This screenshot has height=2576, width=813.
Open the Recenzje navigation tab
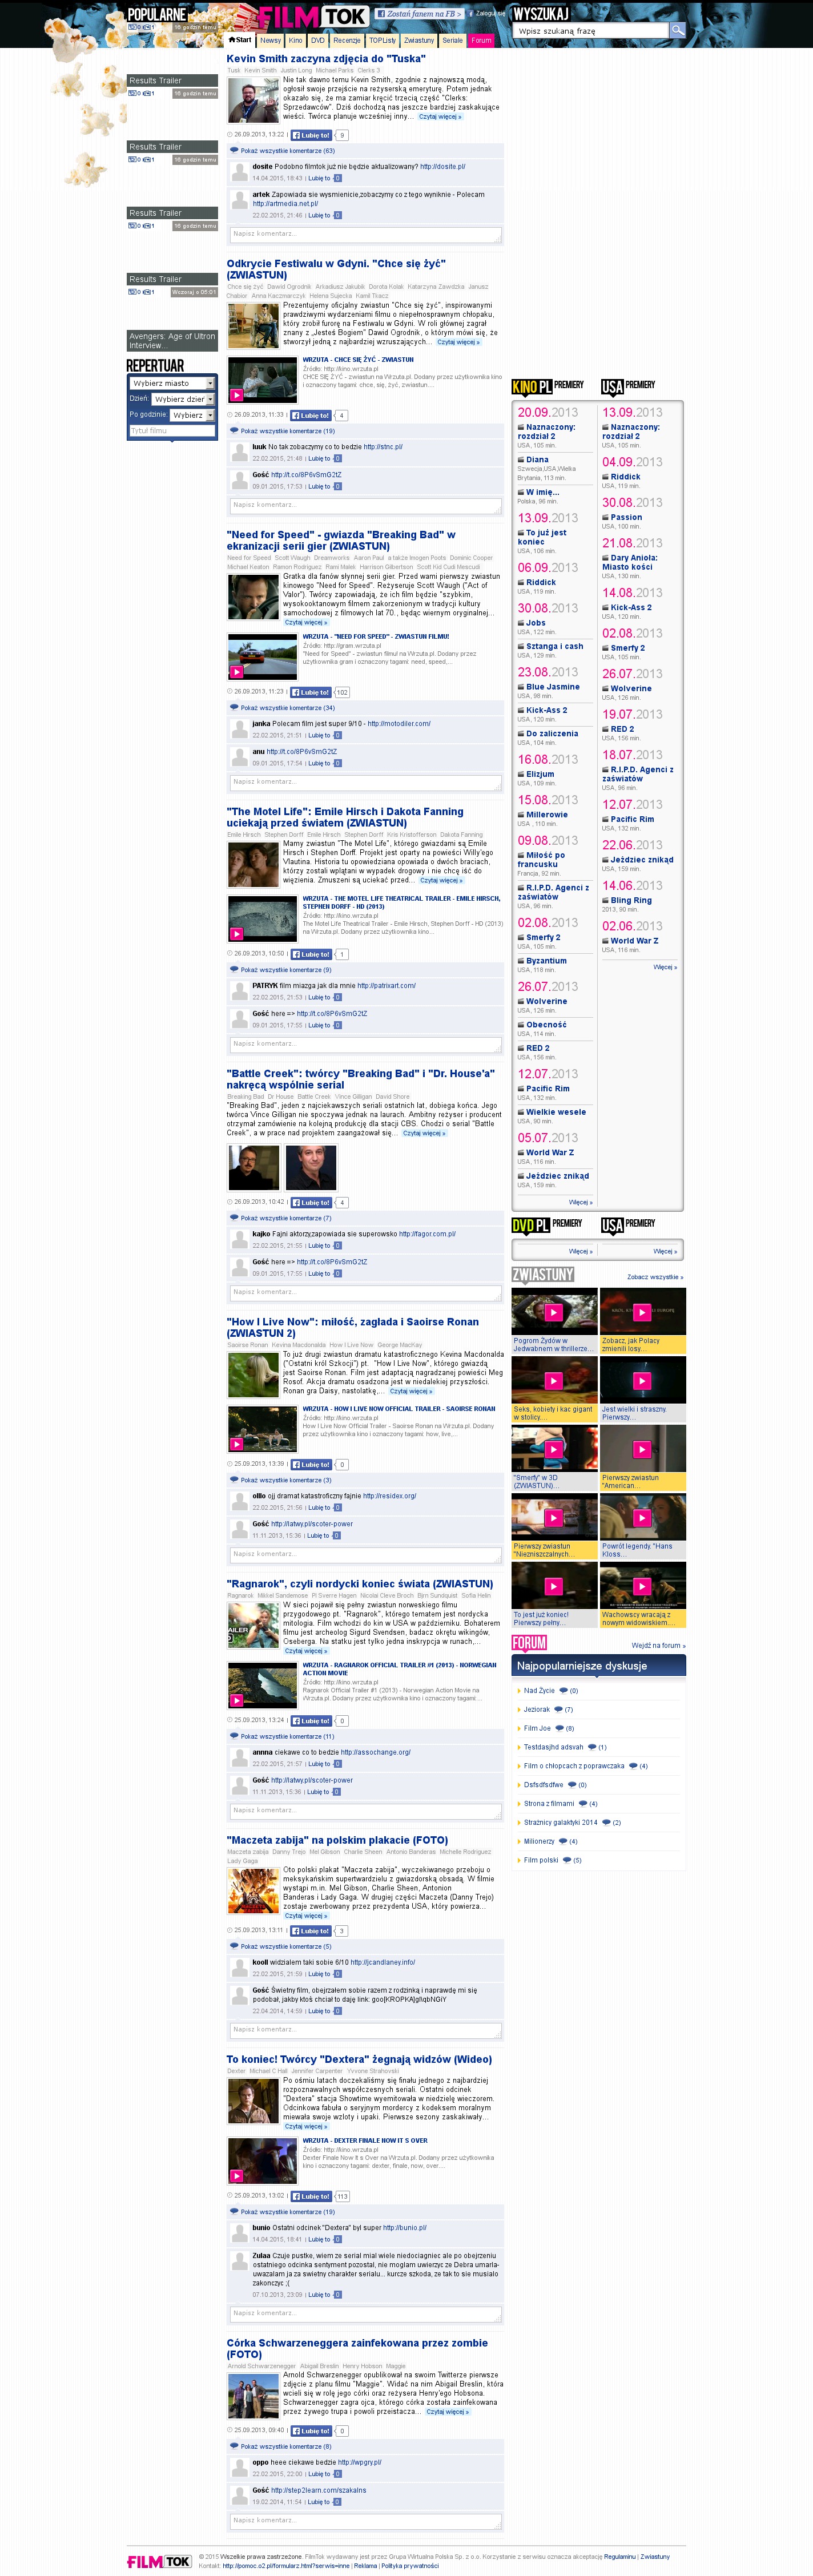347,41
